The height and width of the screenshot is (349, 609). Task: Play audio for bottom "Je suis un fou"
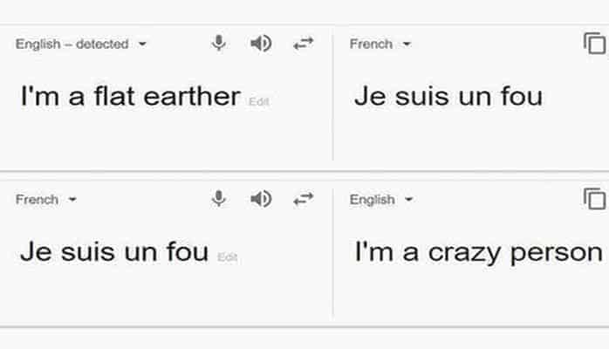coord(260,200)
